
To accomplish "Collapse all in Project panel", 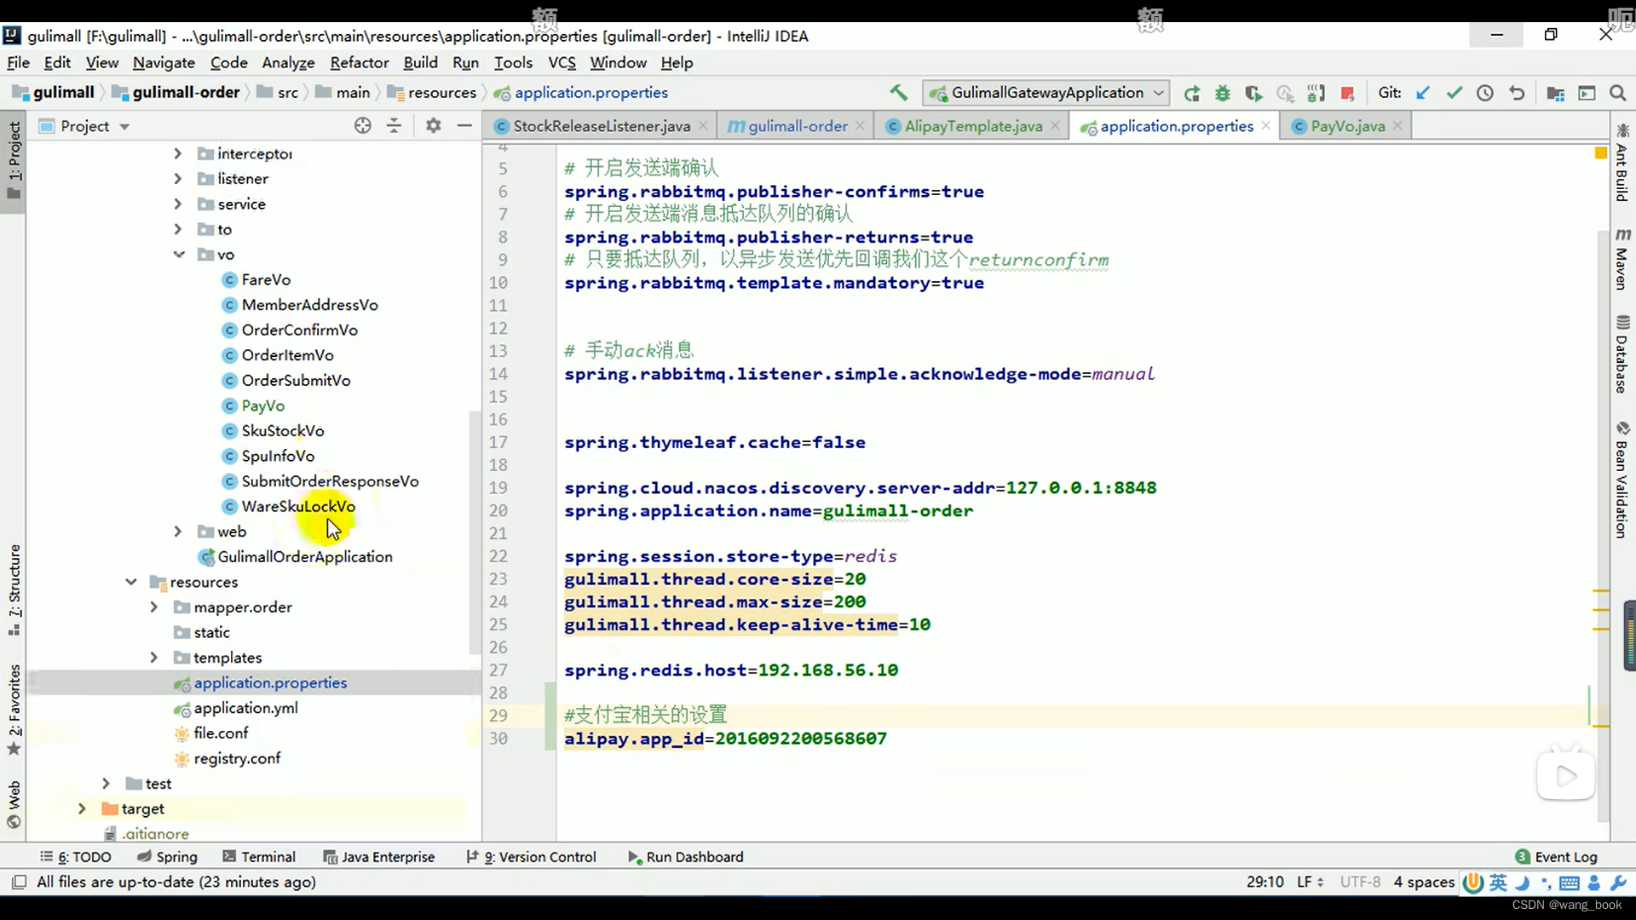I will click(394, 126).
